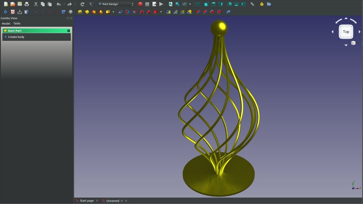Click the Mirrored feature icon
The image size is (363, 204).
(x=169, y=12)
